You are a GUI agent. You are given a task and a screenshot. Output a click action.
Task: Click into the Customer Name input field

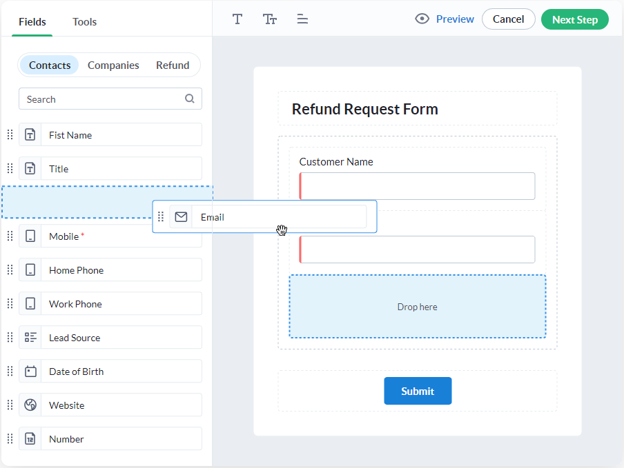point(418,186)
